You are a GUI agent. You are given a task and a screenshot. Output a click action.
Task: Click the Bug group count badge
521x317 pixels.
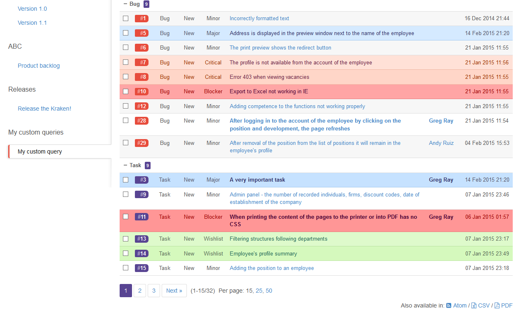coord(146,4)
